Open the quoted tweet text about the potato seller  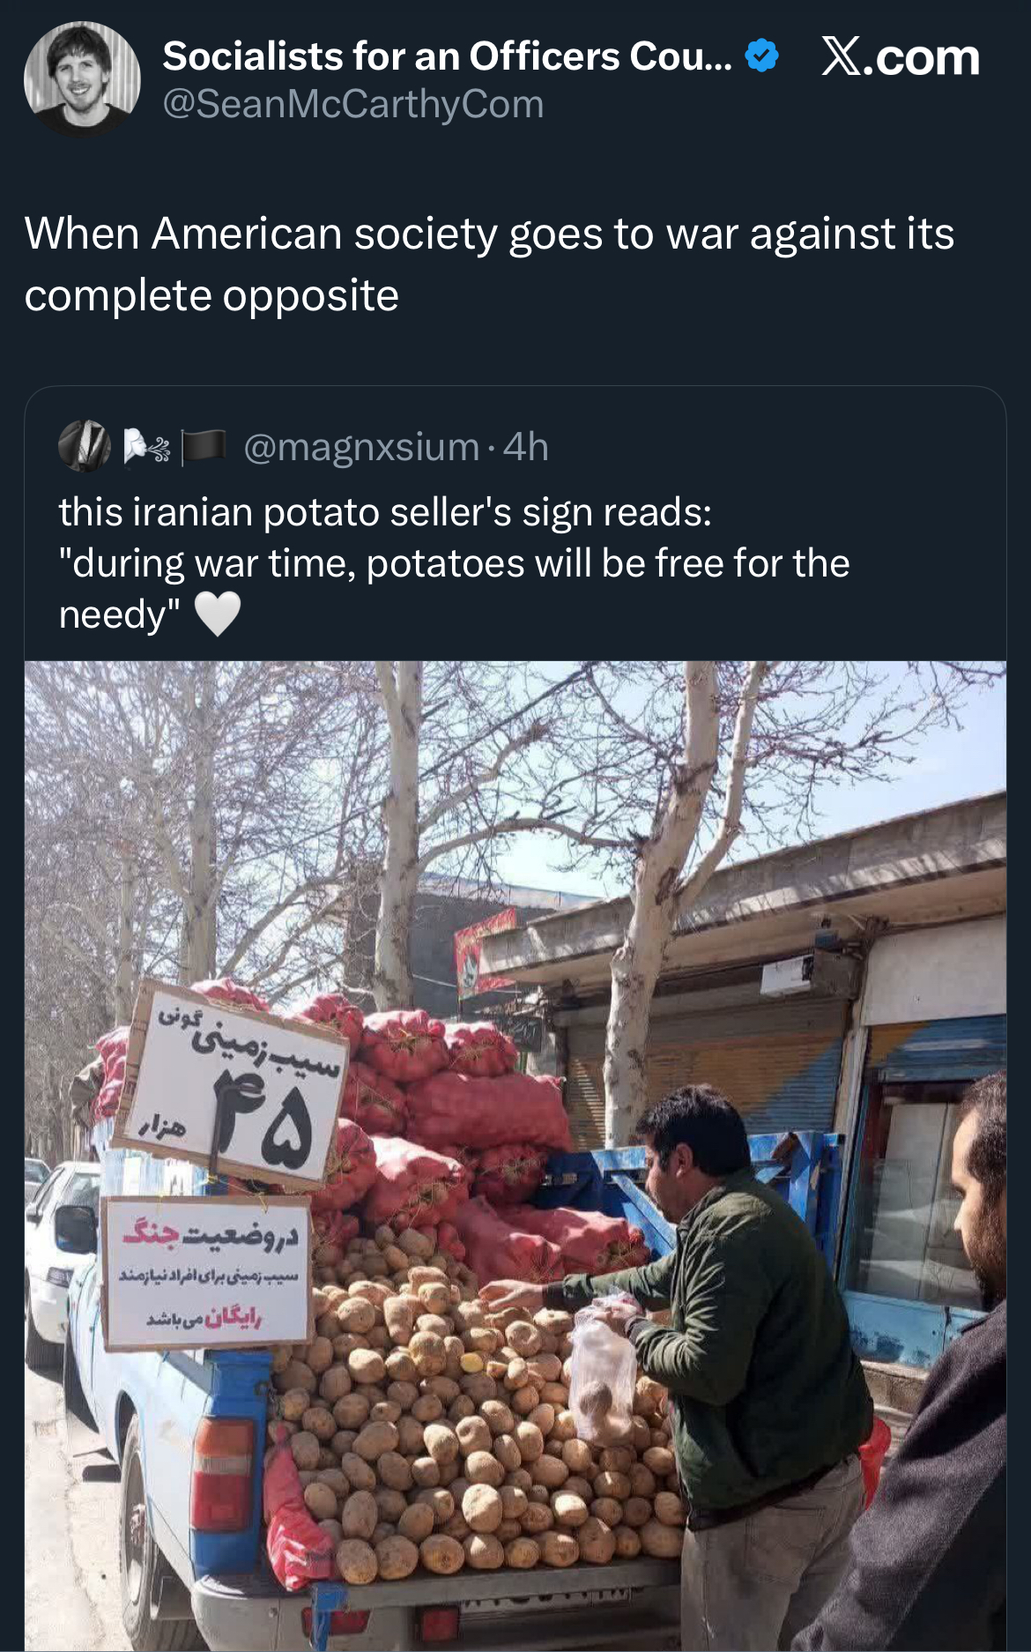coord(455,562)
